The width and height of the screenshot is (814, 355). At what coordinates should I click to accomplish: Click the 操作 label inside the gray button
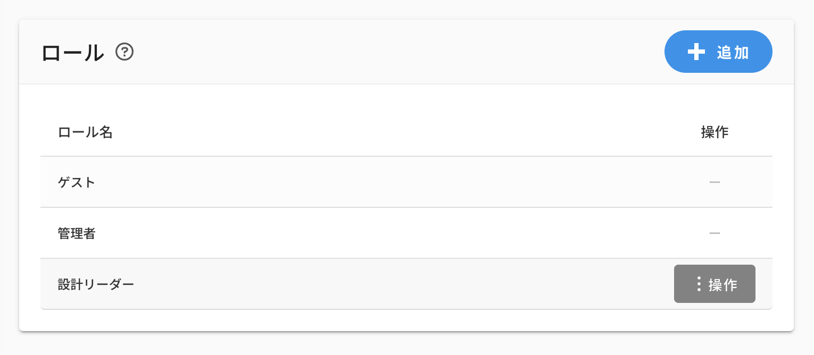click(x=723, y=285)
